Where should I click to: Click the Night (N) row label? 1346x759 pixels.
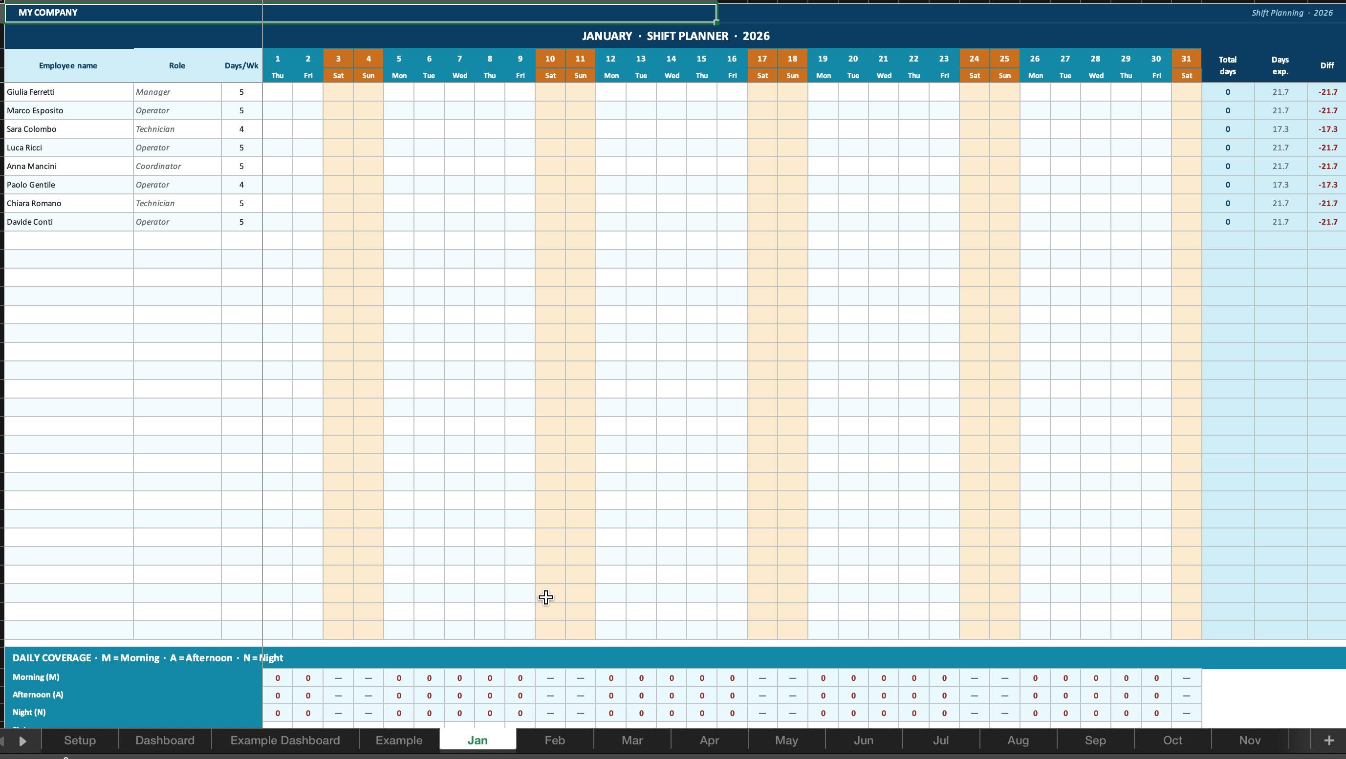click(133, 713)
